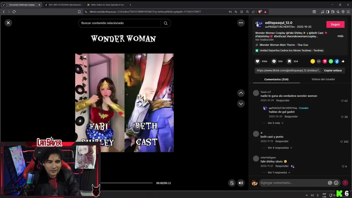Viewport: 352px width, 198px height.
Task: Share video to Facebook
Action: pos(337,61)
